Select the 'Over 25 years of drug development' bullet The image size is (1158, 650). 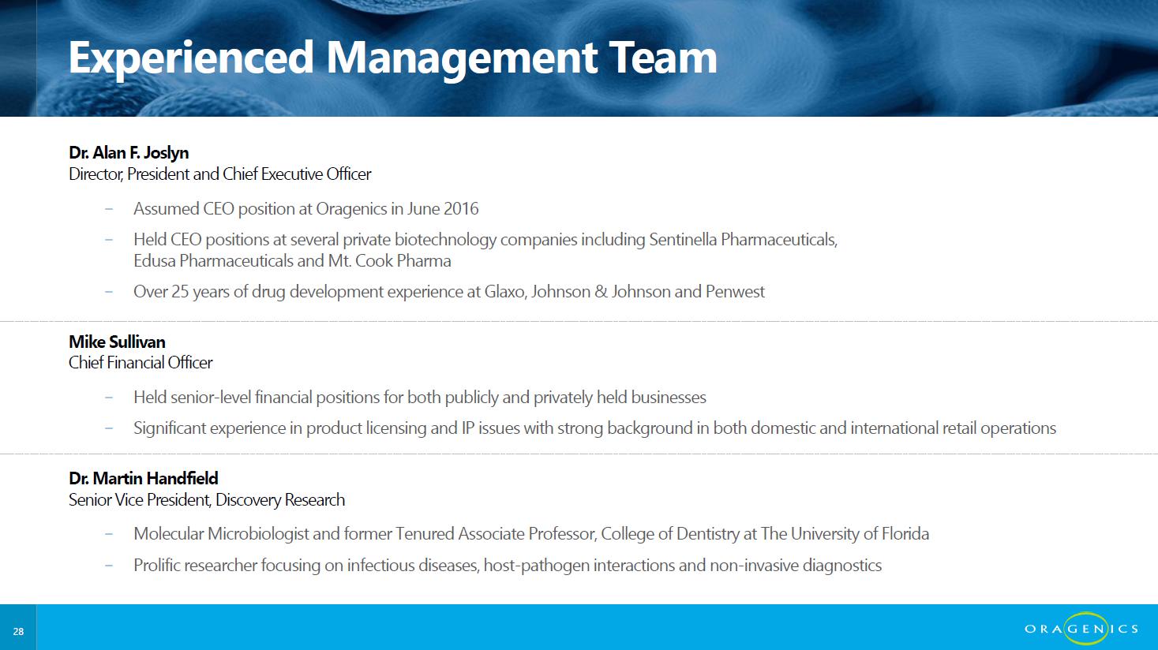tap(448, 292)
